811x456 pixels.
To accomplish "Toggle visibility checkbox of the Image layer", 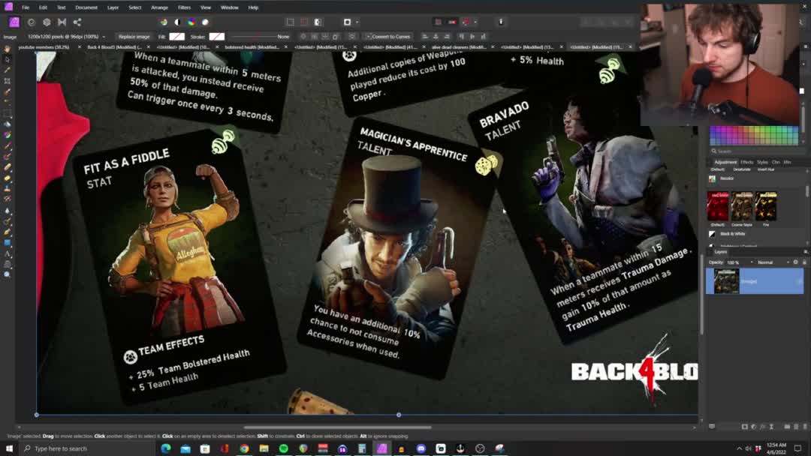I will click(798, 281).
